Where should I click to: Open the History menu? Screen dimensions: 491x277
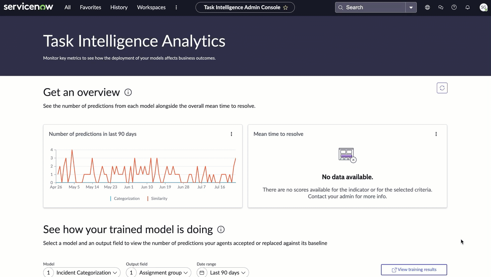pyautogui.click(x=119, y=7)
